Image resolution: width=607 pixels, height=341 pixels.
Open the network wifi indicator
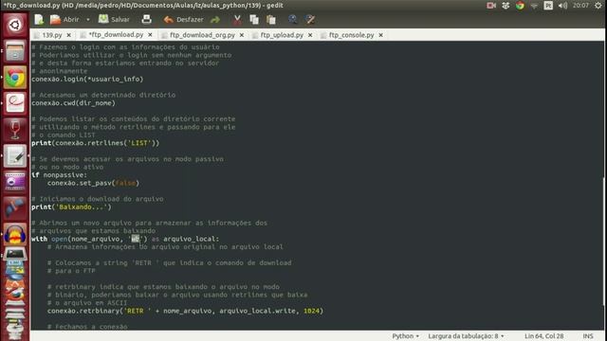[534, 6]
